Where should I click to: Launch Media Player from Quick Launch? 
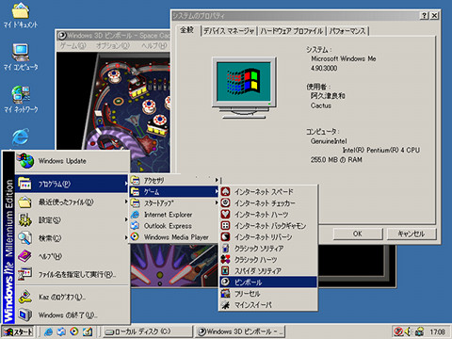point(74,331)
